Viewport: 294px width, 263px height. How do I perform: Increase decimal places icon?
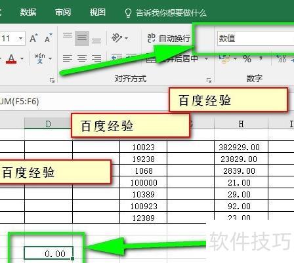[281, 58]
